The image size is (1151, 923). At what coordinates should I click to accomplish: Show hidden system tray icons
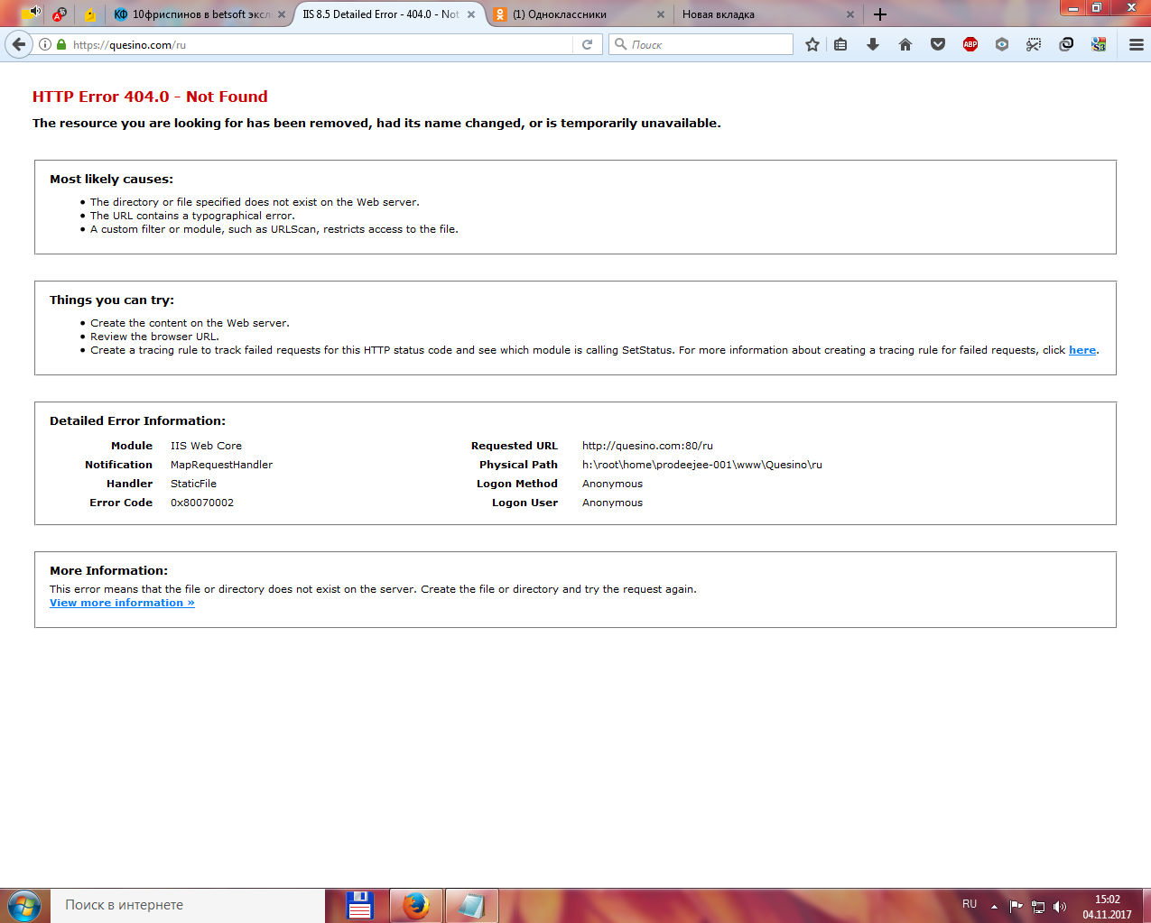click(x=994, y=907)
